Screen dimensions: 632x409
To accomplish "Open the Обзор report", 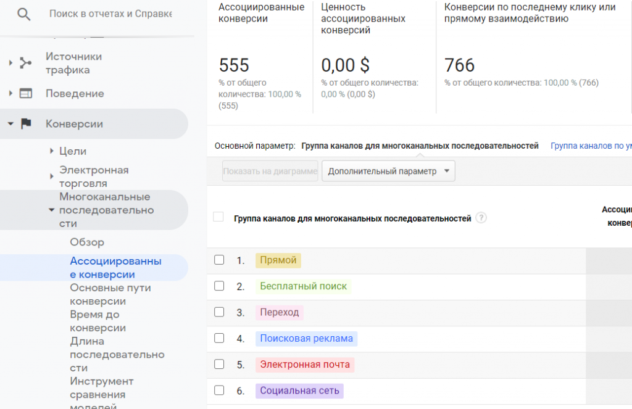I will pyautogui.click(x=87, y=242).
